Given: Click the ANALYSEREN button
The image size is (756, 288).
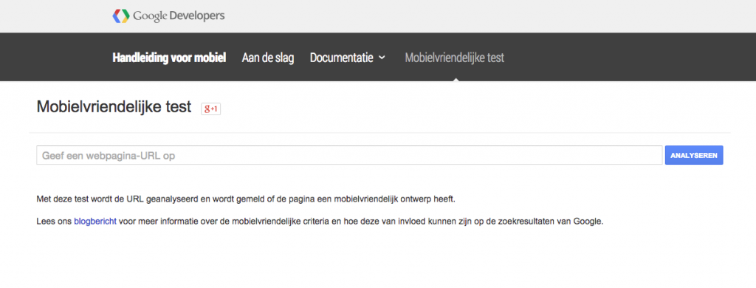Looking at the screenshot, I should click(694, 155).
